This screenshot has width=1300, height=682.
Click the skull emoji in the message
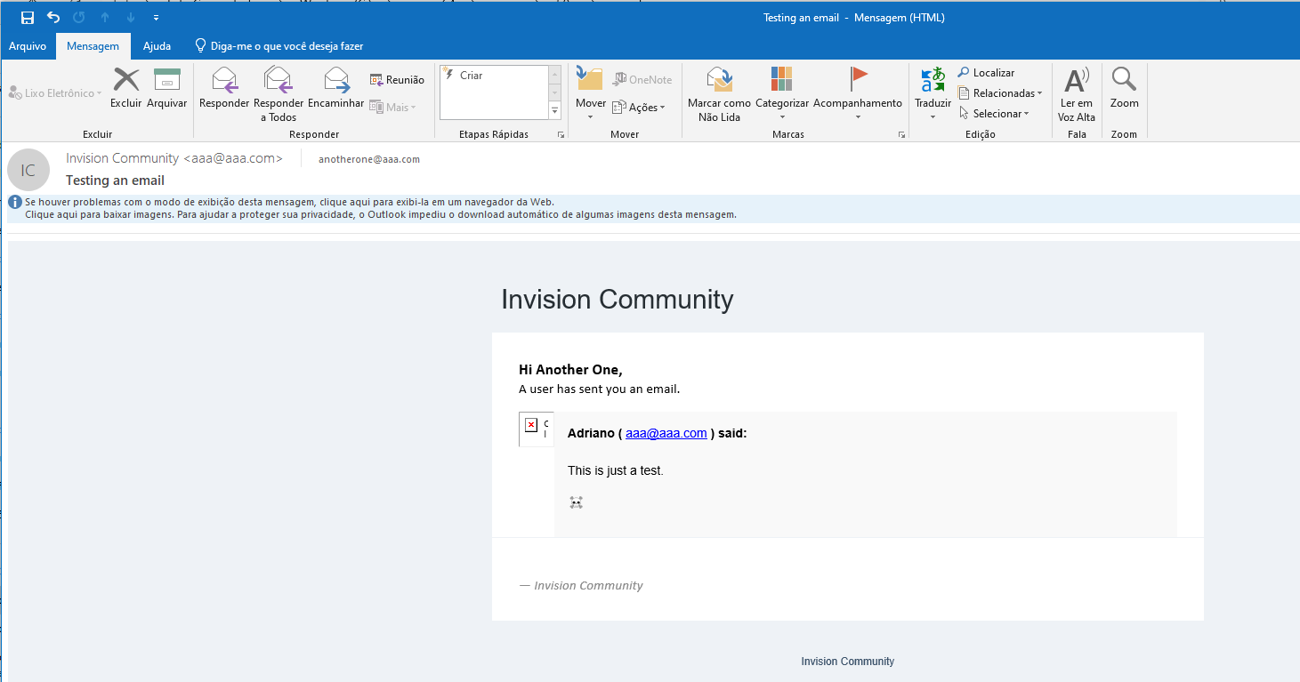pyautogui.click(x=576, y=503)
